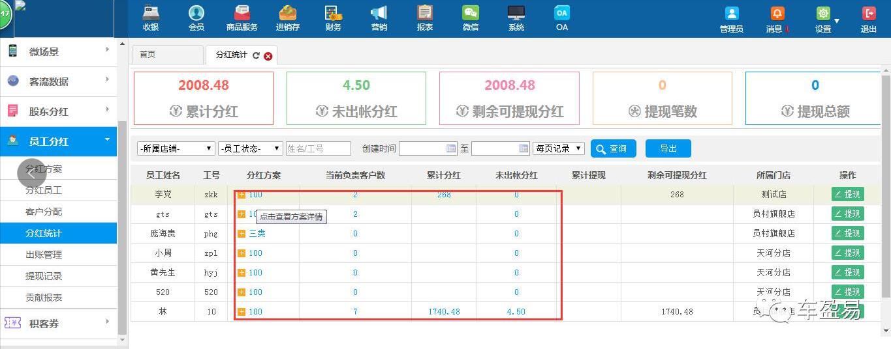Click 提现 button for 小周
This screenshot has height=349, width=891.
(847, 253)
